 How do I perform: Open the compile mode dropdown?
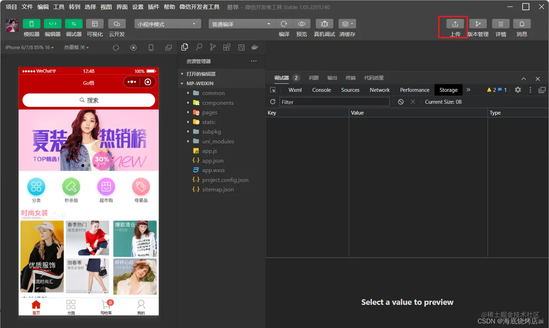241,24
